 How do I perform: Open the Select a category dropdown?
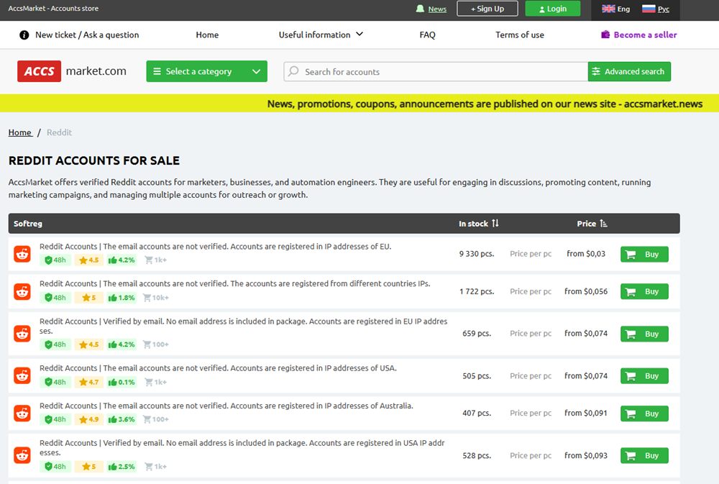click(206, 71)
